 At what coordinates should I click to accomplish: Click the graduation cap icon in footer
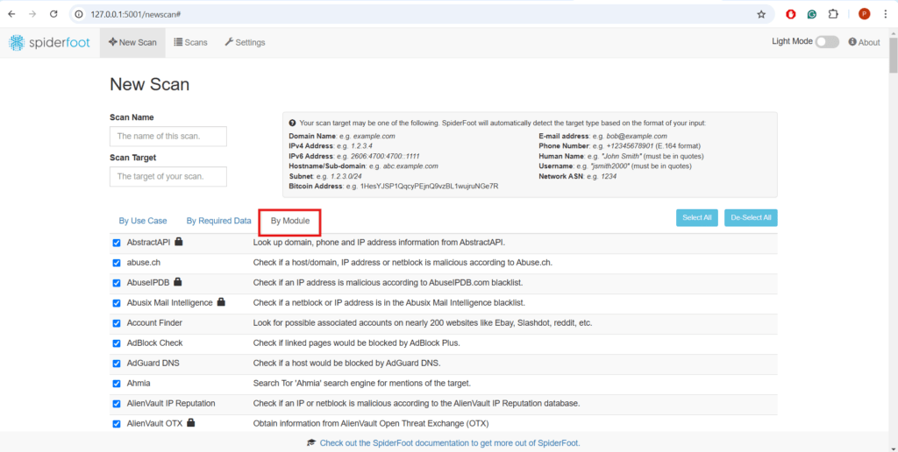[311, 442]
